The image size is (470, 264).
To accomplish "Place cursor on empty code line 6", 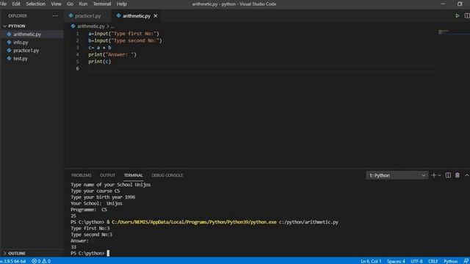I will tap(261, 68).
